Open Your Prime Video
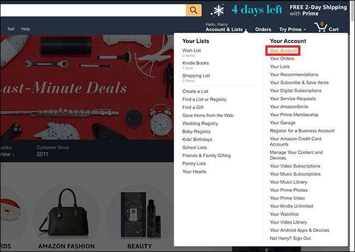Viewport: 355px width, 252px height. (x=287, y=198)
